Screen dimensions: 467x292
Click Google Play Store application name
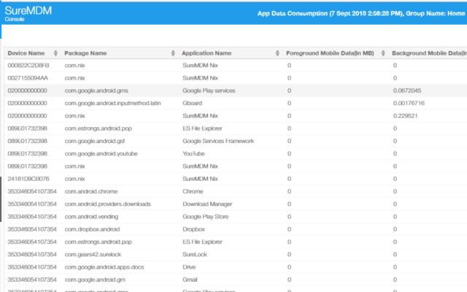[206, 217]
